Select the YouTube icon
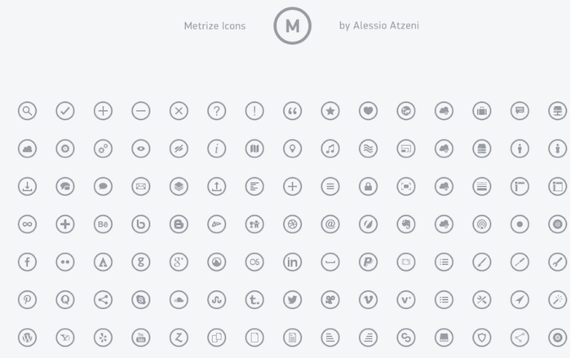This screenshot has width=571, height=358. pos(140,337)
